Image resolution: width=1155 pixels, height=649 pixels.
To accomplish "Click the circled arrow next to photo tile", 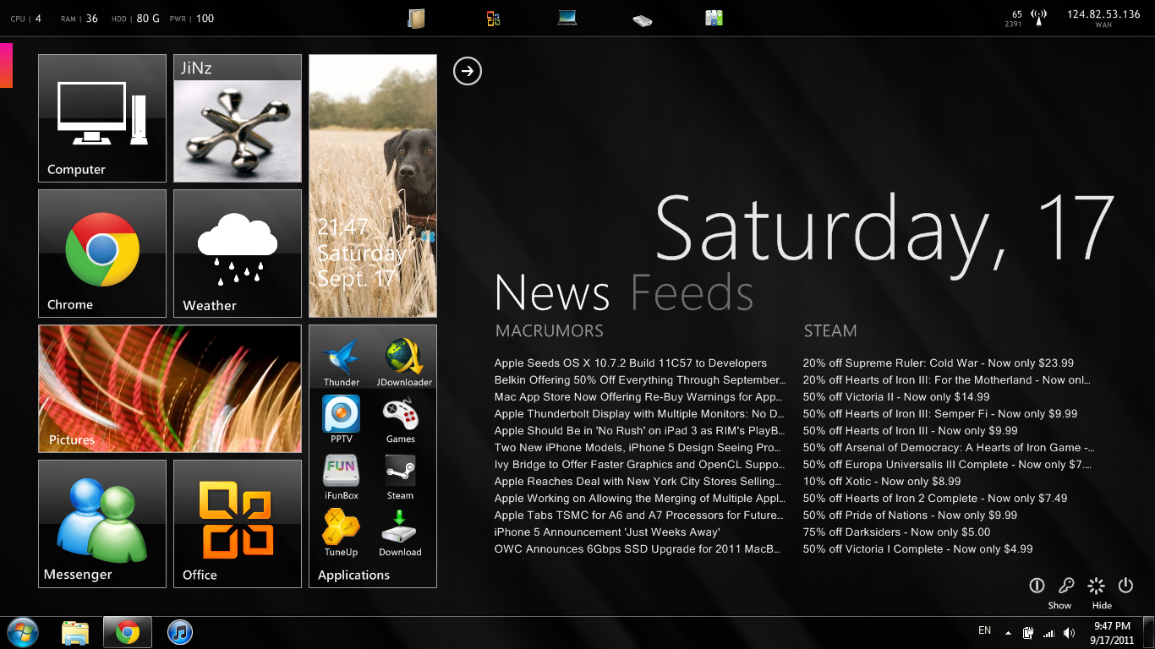I will [x=468, y=71].
